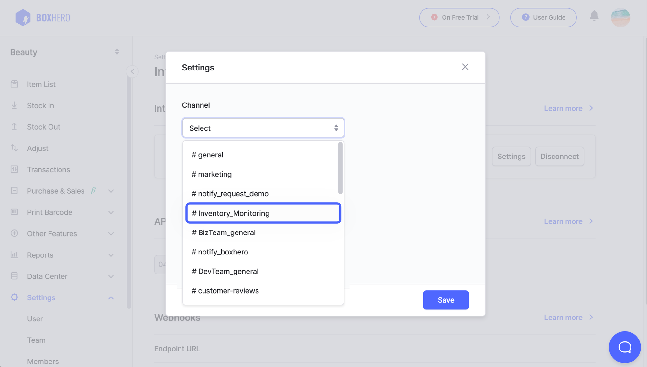
Task: Click the Stock In download icon
Action: pyautogui.click(x=14, y=105)
